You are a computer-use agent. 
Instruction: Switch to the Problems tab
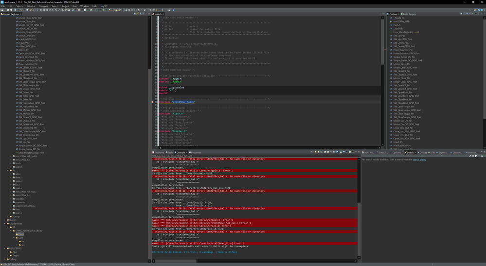[x=159, y=152]
